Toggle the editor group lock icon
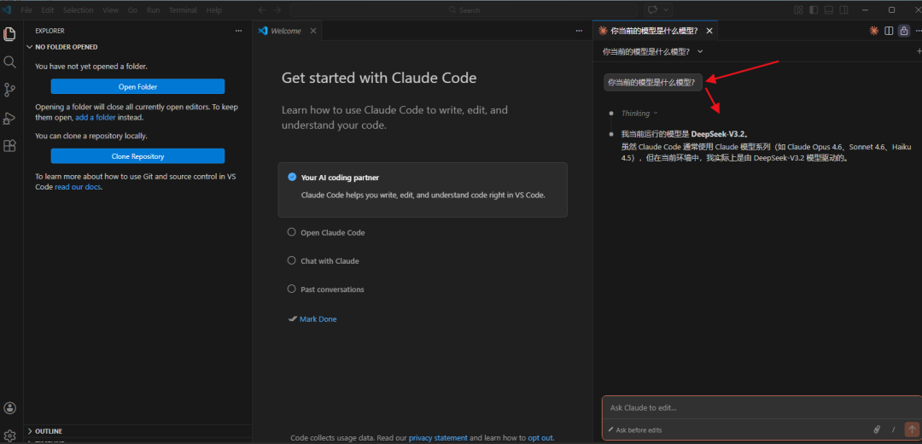 [x=904, y=31]
